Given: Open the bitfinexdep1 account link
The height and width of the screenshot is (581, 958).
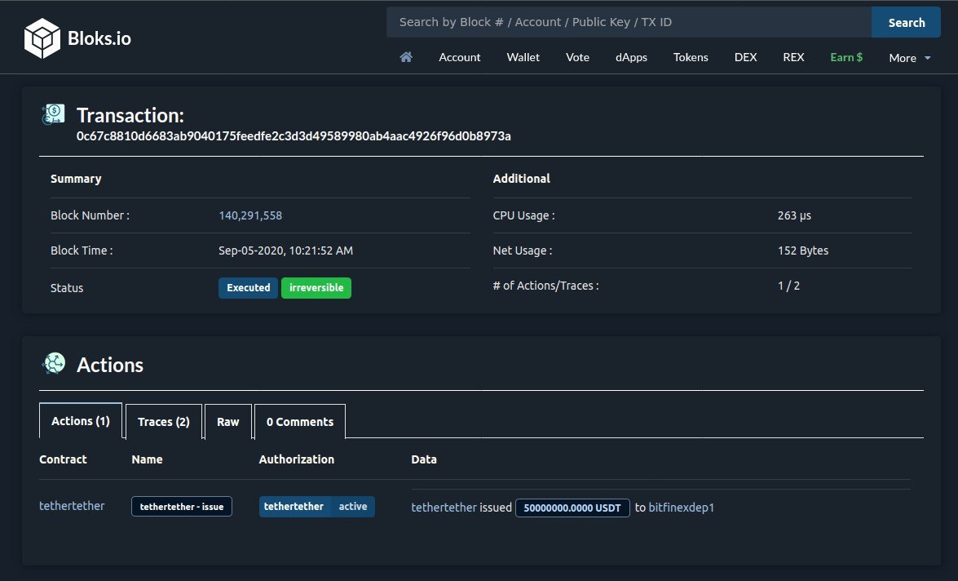Looking at the screenshot, I should (682, 508).
